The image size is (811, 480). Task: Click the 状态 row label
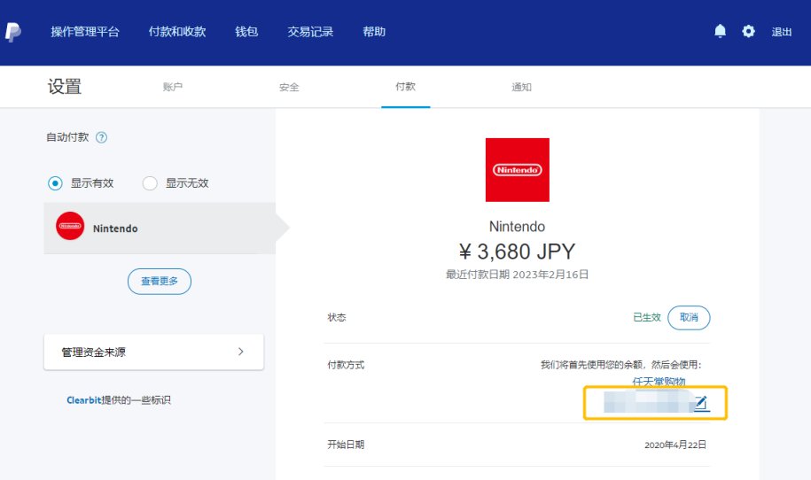(x=337, y=317)
